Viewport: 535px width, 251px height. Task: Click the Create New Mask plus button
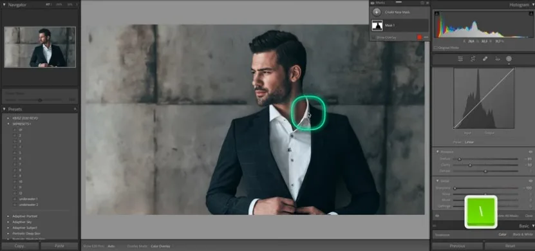pyautogui.click(x=377, y=12)
